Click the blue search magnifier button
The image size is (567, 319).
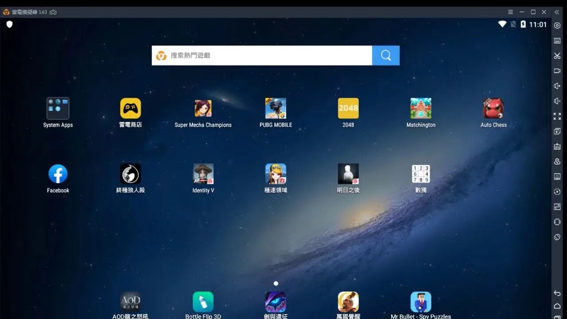pos(386,55)
